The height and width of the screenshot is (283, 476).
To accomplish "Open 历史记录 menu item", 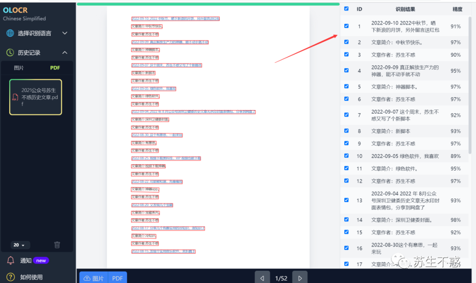I will coord(29,53).
